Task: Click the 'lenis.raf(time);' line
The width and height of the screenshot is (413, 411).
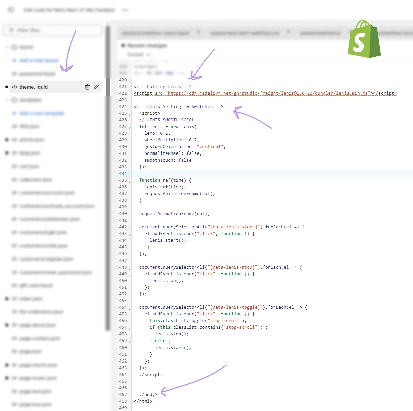Action: coord(165,187)
